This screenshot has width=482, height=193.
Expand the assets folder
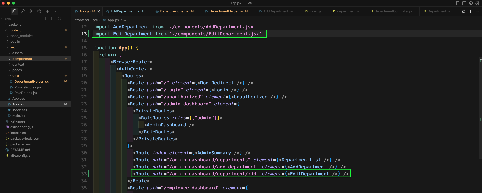(x=35, y=53)
